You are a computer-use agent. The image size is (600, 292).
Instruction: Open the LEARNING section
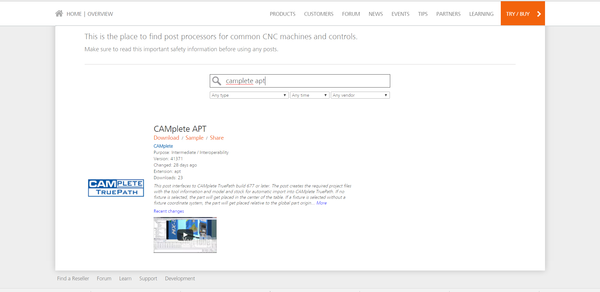click(481, 14)
